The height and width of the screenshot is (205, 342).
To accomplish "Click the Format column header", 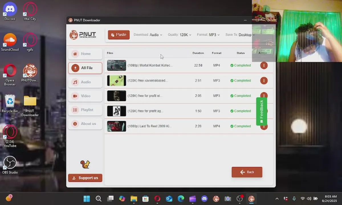I will pyautogui.click(x=217, y=53).
